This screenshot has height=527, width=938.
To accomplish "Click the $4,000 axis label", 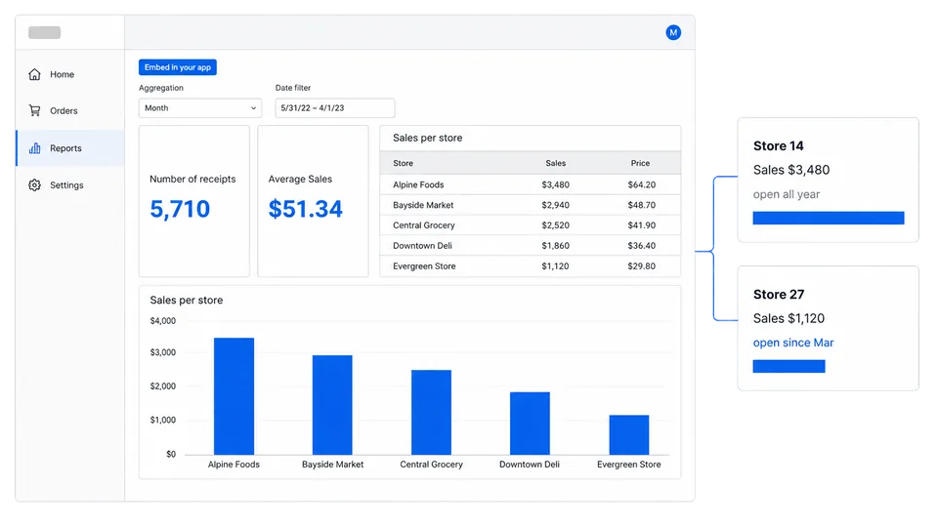I will [163, 321].
